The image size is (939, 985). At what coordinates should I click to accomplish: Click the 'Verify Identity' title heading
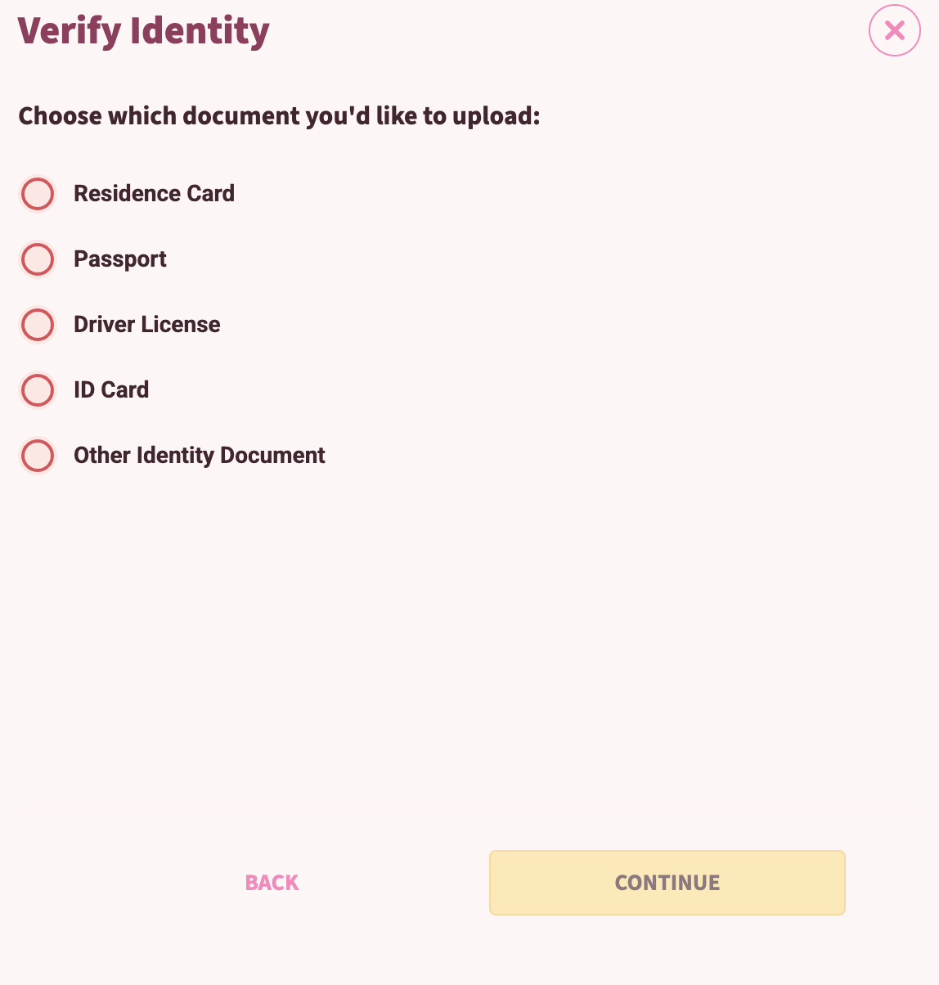[x=144, y=31]
